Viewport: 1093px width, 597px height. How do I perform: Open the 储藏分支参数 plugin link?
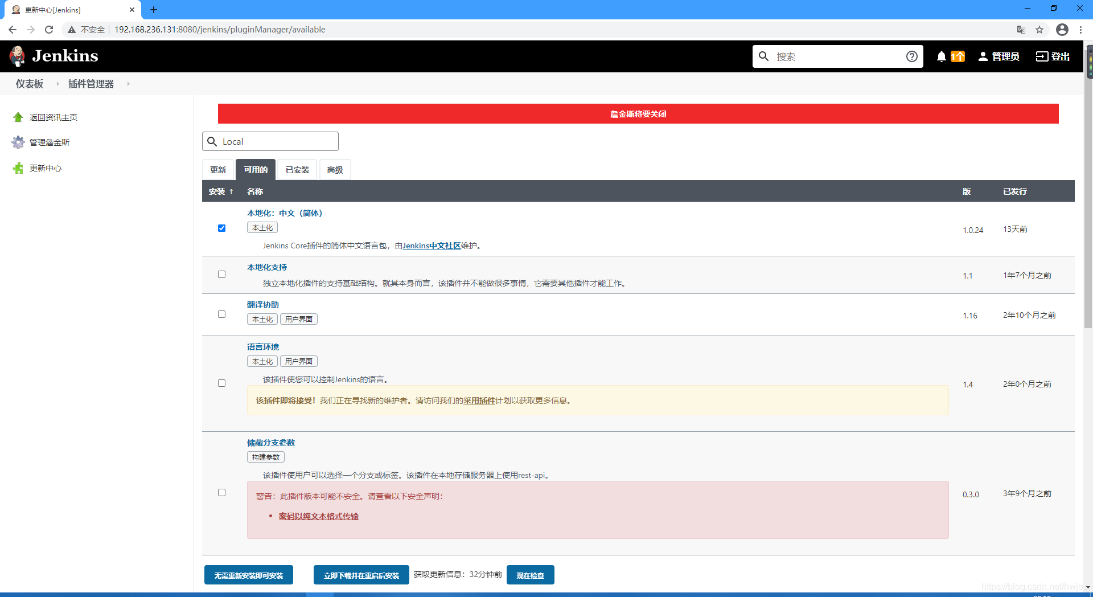271,443
